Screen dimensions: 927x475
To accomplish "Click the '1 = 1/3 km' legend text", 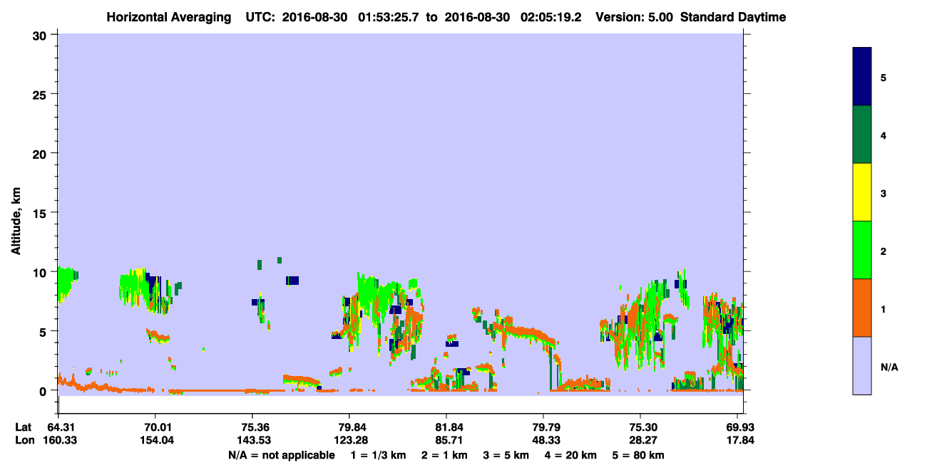I will coord(379,455).
